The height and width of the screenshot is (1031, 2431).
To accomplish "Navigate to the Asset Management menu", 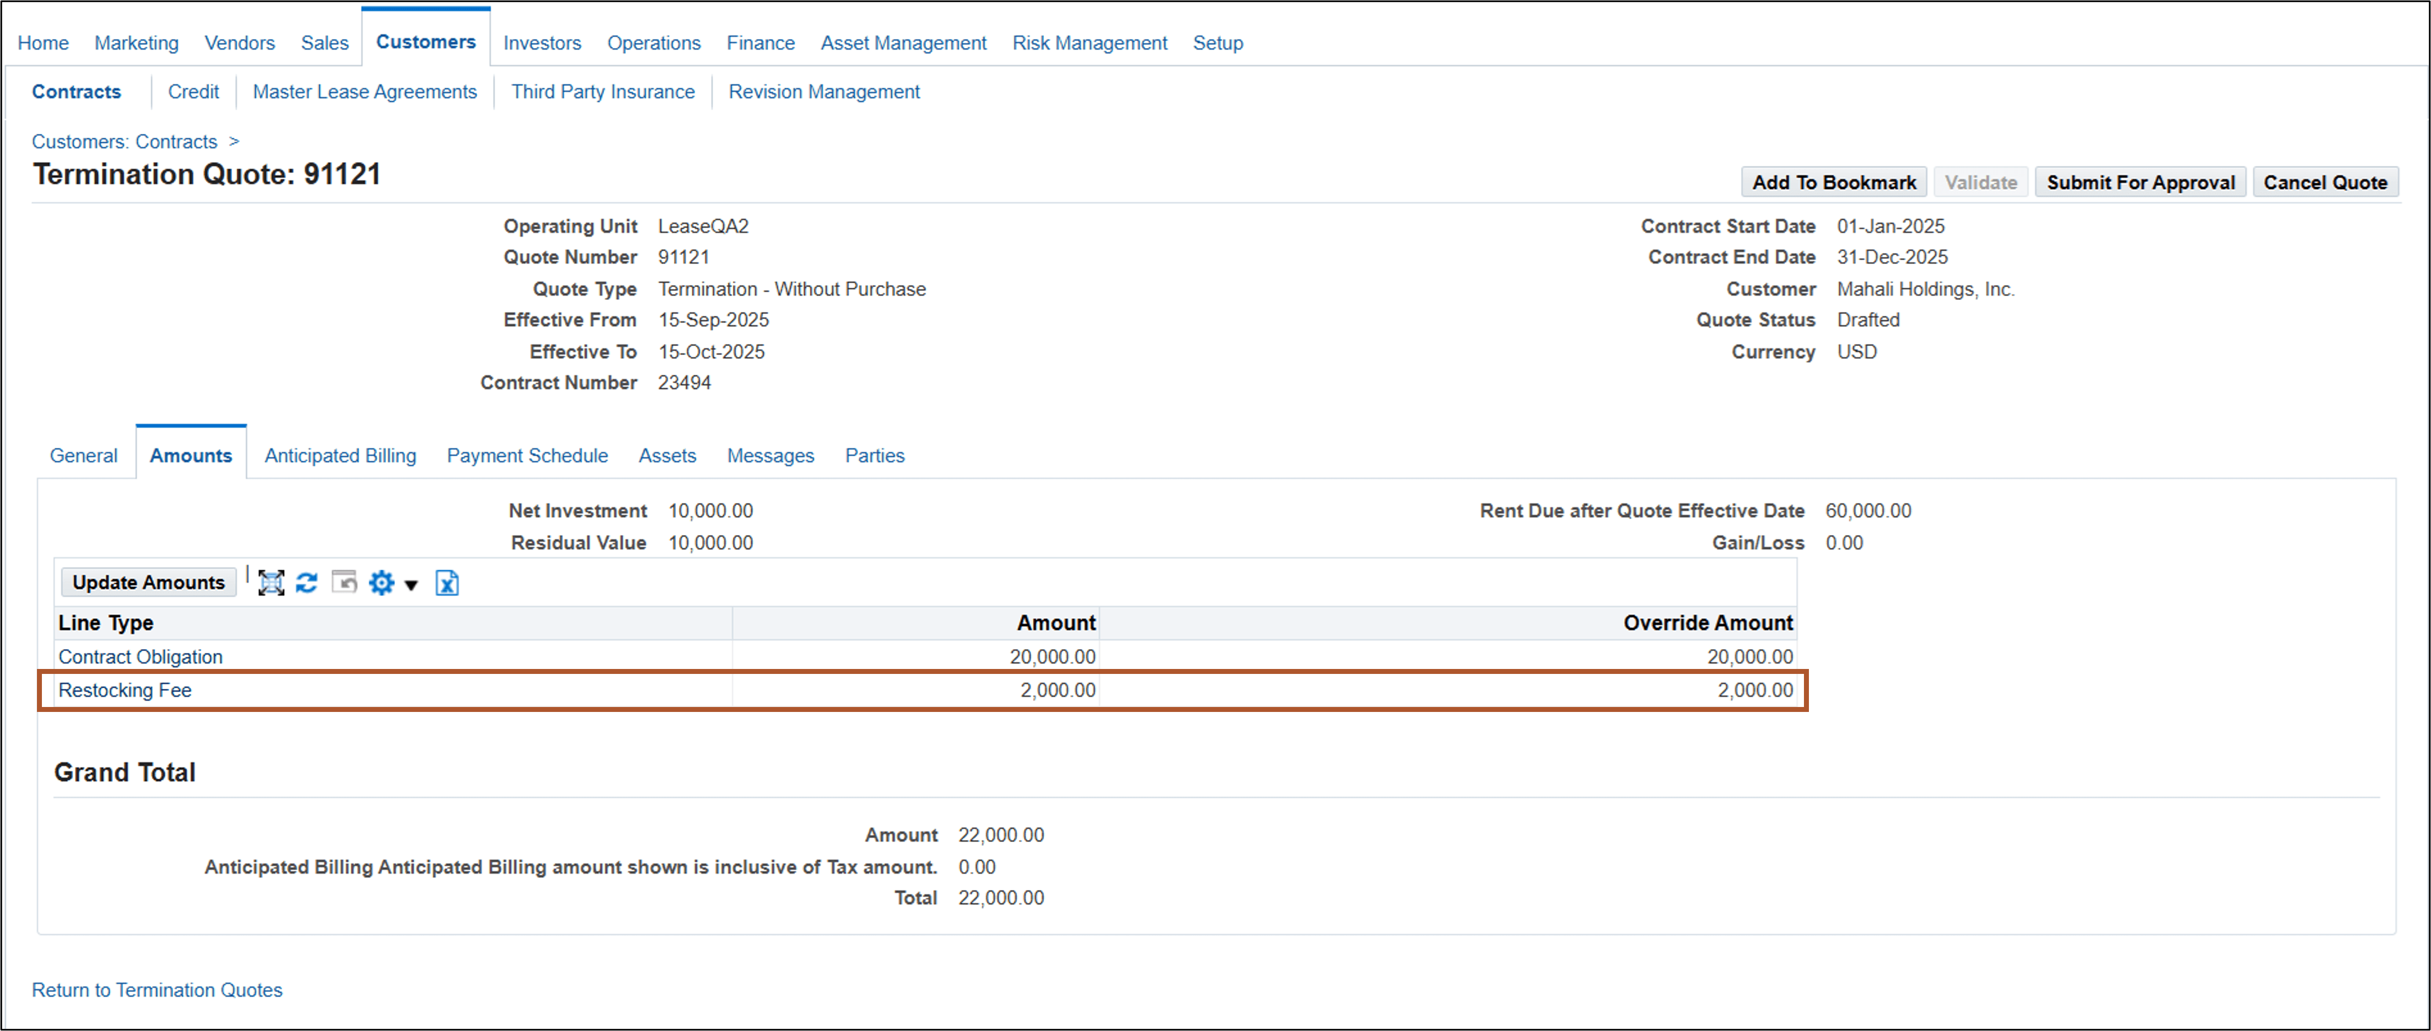I will tap(903, 42).
